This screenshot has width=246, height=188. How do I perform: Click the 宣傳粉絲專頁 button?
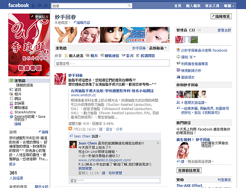(x=189, y=170)
